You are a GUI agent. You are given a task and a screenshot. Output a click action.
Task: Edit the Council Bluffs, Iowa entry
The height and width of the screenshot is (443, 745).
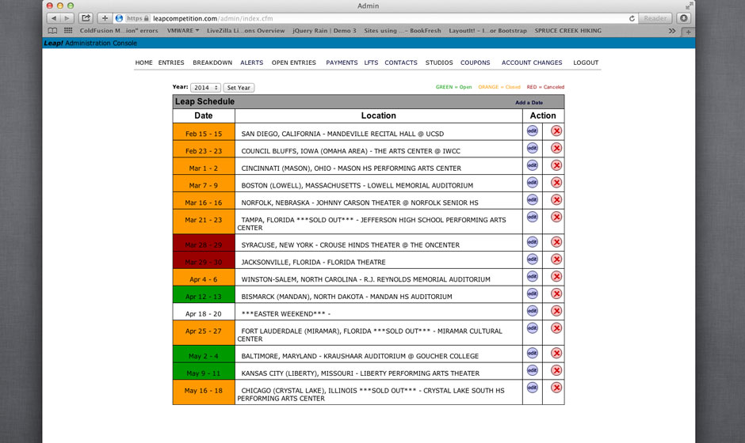[x=532, y=148]
